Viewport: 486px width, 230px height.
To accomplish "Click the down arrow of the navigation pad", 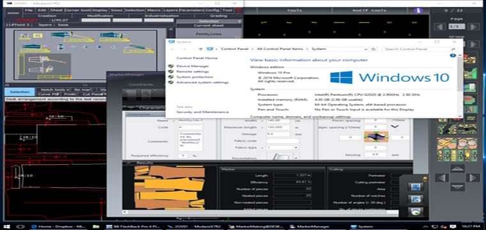I will pyautogui.click(x=457, y=187).
